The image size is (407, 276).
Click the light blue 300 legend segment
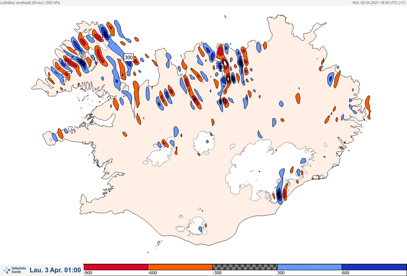(309, 267)
